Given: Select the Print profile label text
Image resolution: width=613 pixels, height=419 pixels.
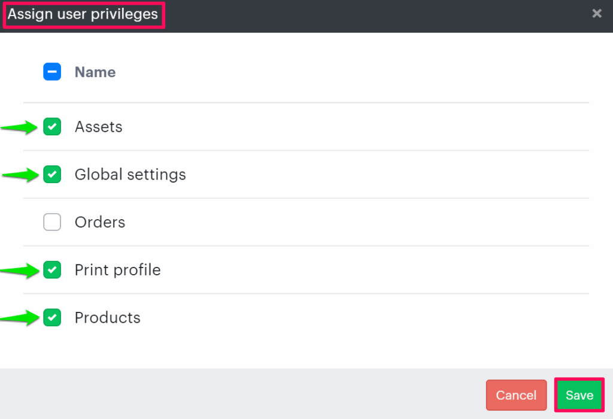Looking at the screenshot, I should (x=117, y=271).
